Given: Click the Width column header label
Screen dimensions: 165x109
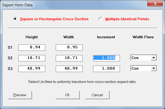Looking at the screenshot, I should click(x=69, y=37).
